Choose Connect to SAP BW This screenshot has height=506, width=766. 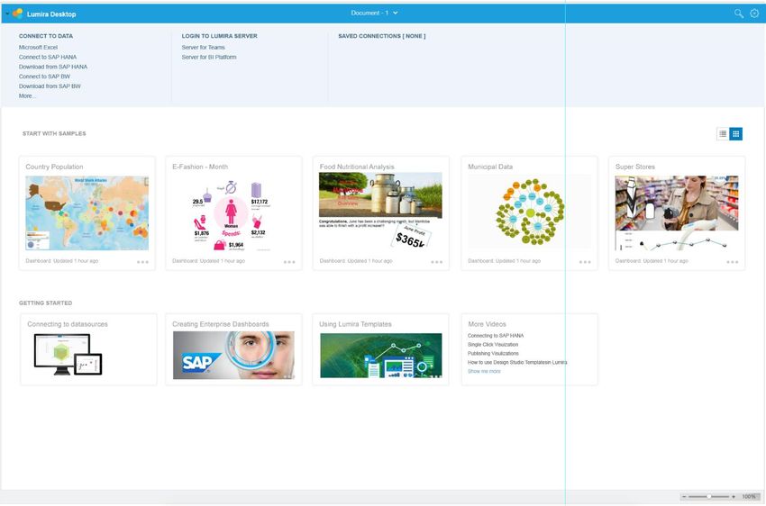tap(44, 77)
